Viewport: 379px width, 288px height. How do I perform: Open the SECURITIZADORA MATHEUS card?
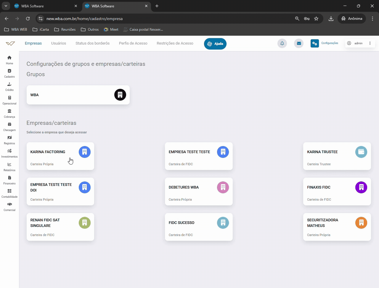tap(337, 227)
